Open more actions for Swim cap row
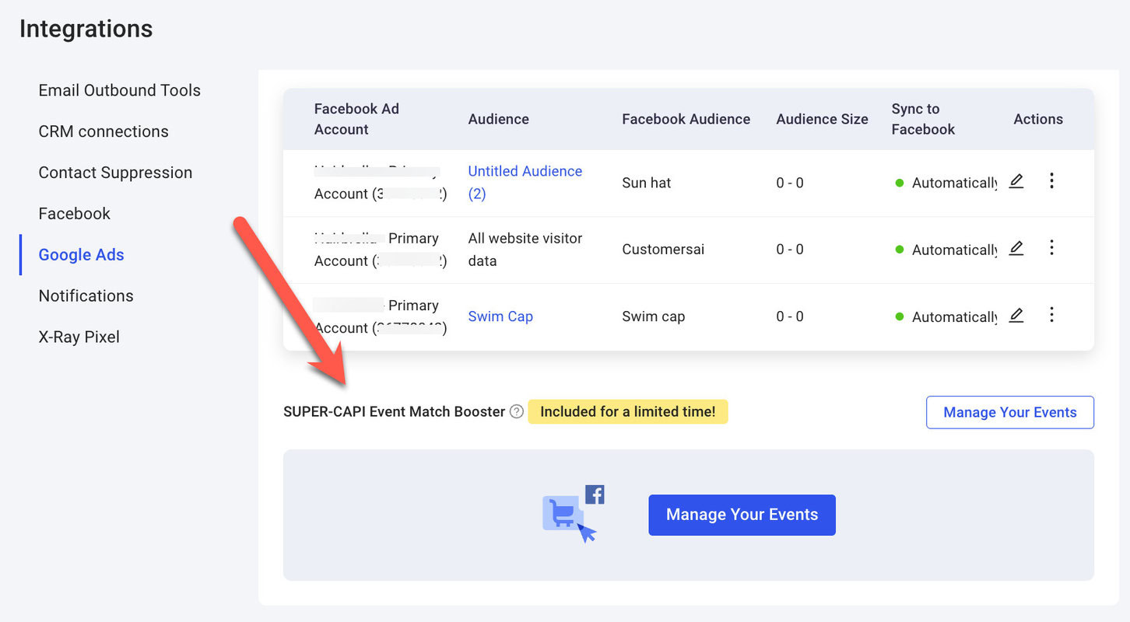1130x622 pixels. tap(1051, 315)
